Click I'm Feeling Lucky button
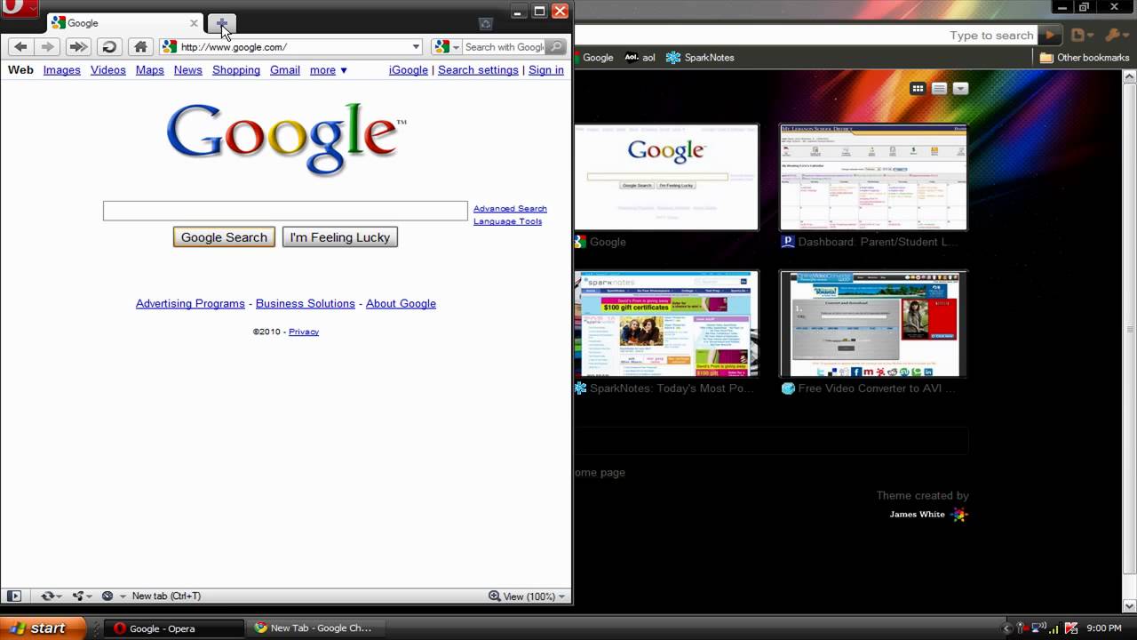This screenshot has width=1137, height=640. click(339, 237)
